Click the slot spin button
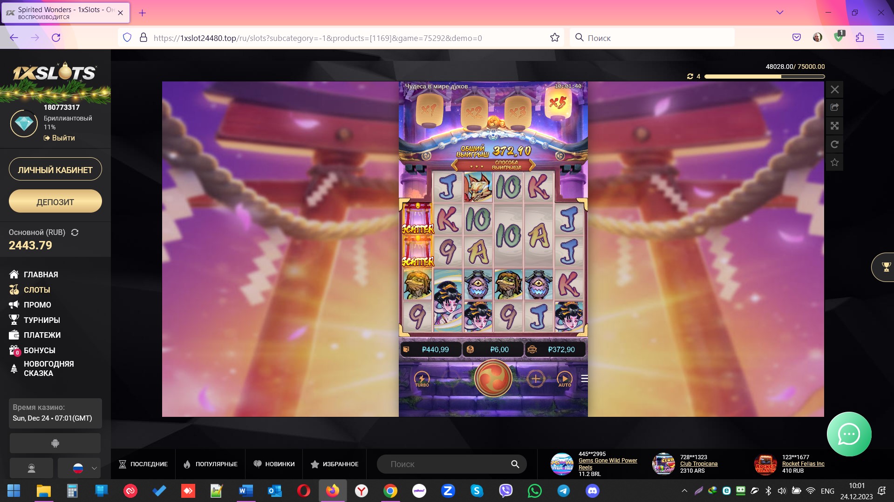Image resolution: width=894 pixels, height=502 pixels. tap(493, 379)
